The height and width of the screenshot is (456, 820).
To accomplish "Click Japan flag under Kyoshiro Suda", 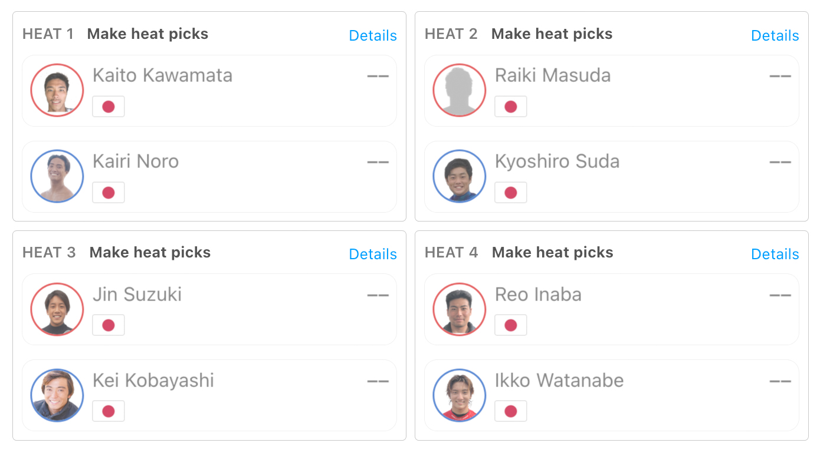I will point(511,193).
